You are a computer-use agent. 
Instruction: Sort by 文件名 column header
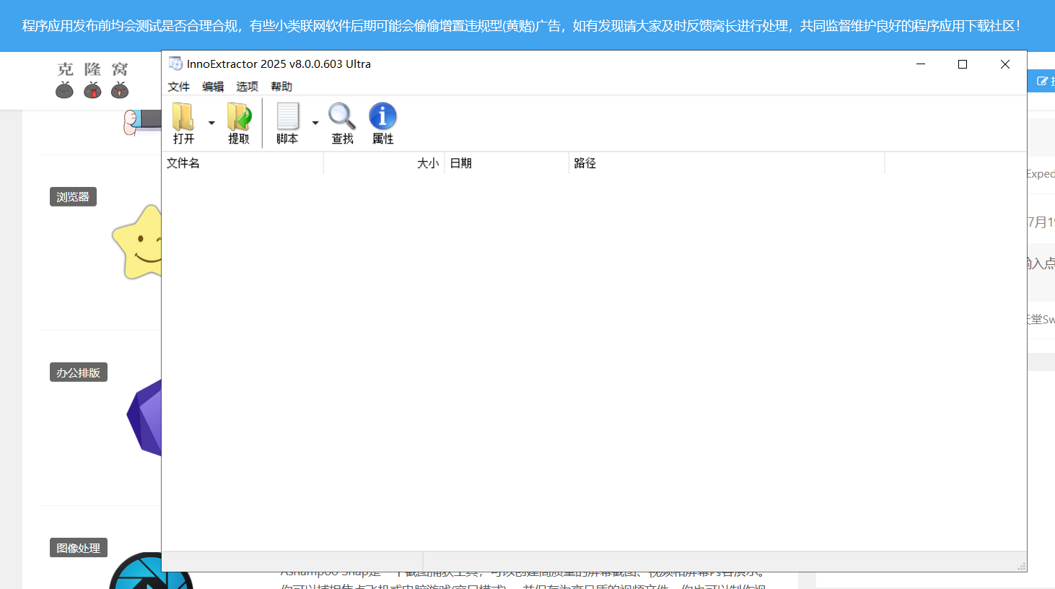coord(242,163)
